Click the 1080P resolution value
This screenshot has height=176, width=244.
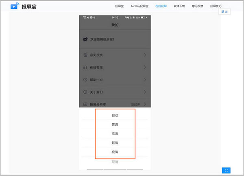(135, 105)
